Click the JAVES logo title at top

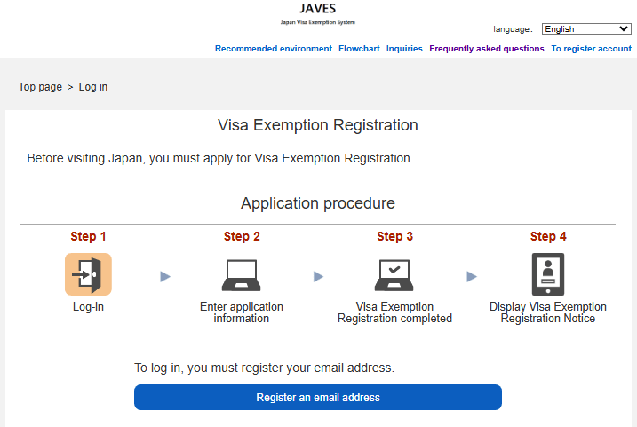[x=318, y=9]
